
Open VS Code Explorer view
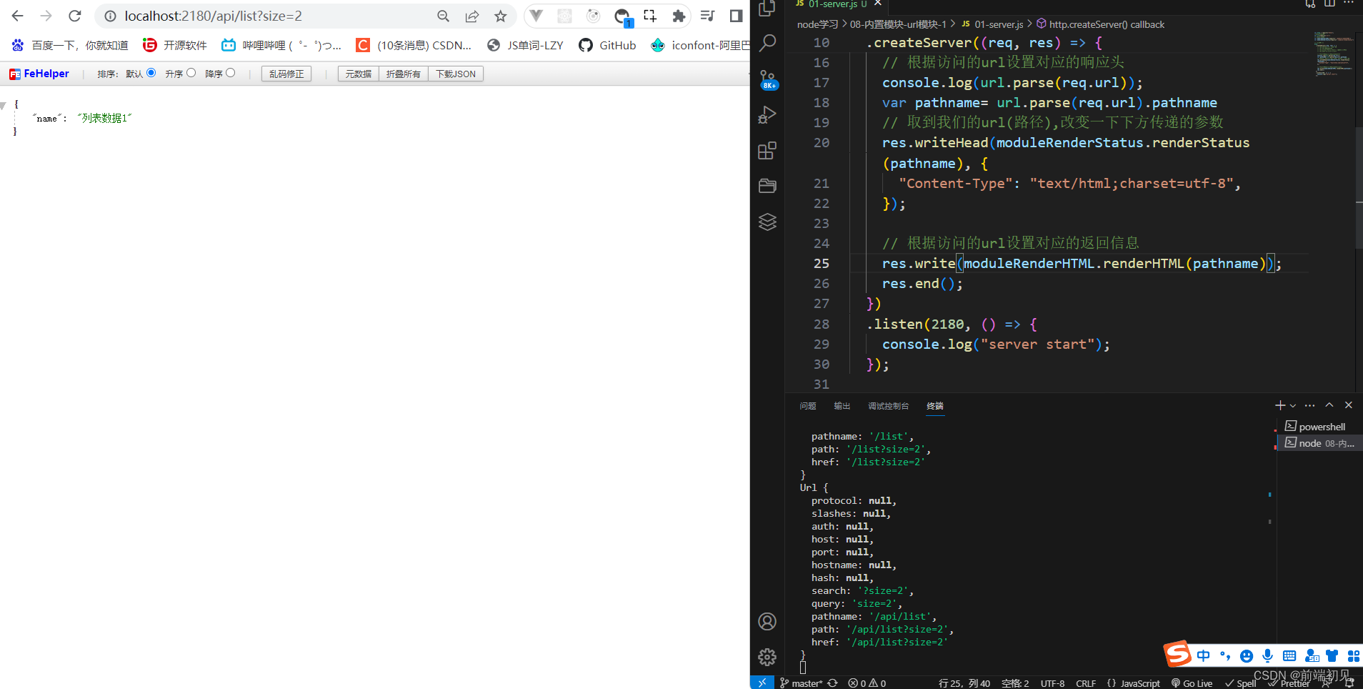[x=767, y=9]
